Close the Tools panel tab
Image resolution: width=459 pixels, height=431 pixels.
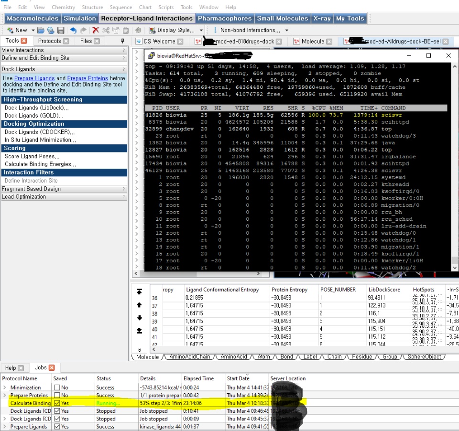tap(24, 41)
